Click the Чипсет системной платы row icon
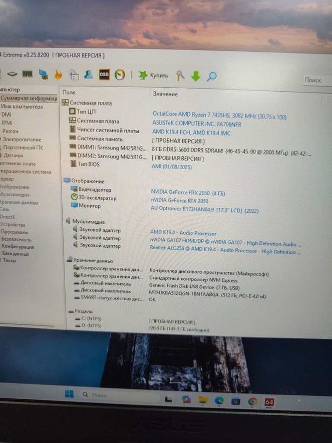The image size is (332, 443). [x=73, y=129]
